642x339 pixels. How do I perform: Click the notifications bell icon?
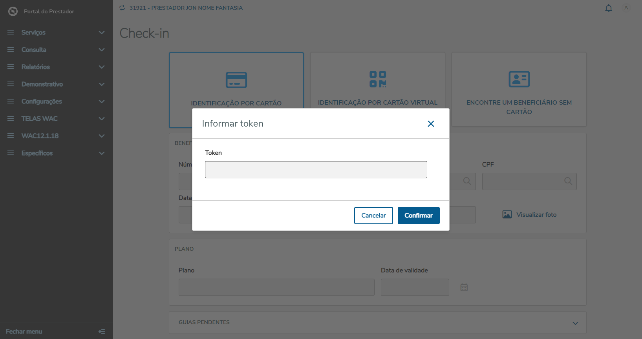click(x=608, y=8)
